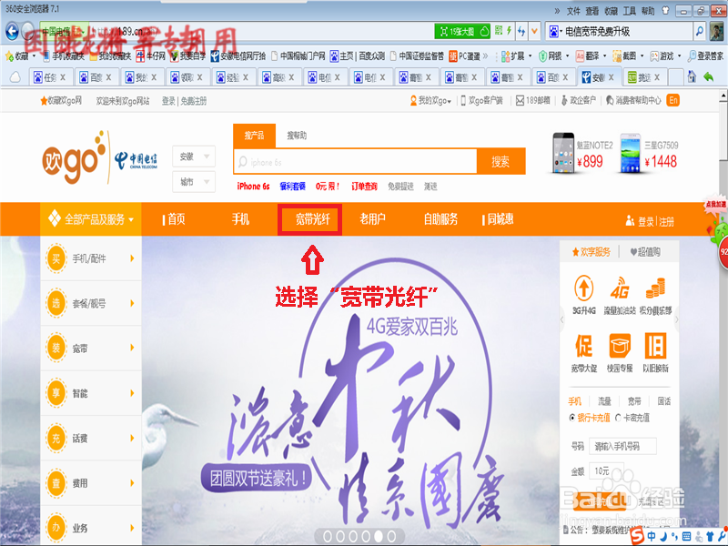
Task: Switch to last carousel dot indicator
Action: pyautogui.click(x=391, y=536)
